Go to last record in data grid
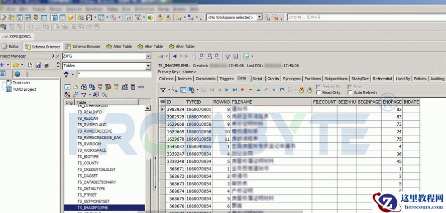The image size is (446, 213). (x=235, y=90)
